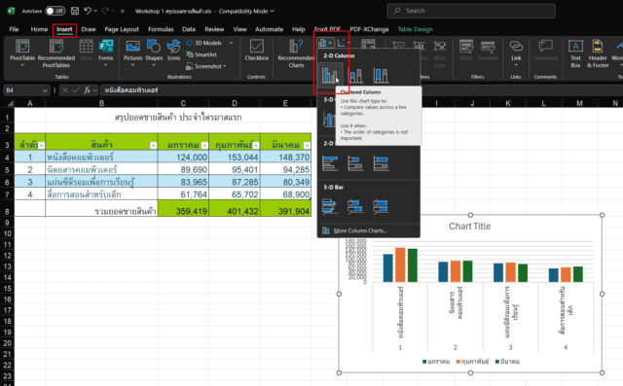
Task: Select the 2-D Clustered Bar chart type
Action: pyautogui.click(x=330, y=163)
